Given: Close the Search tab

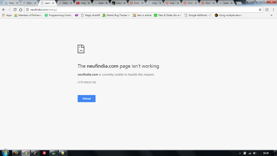Looking at the screenshot, I should [x=178, y=3].
